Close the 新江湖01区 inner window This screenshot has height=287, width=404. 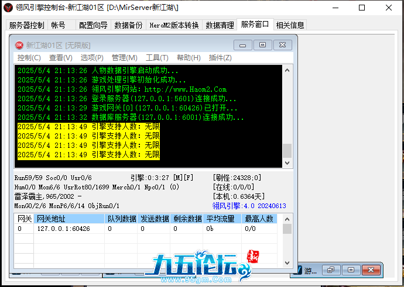283,45
